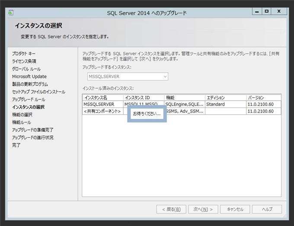The width and height of the screenshot is (294, 226).
Task: Click the キャンセル cancel button
Action: pos(235,209)
